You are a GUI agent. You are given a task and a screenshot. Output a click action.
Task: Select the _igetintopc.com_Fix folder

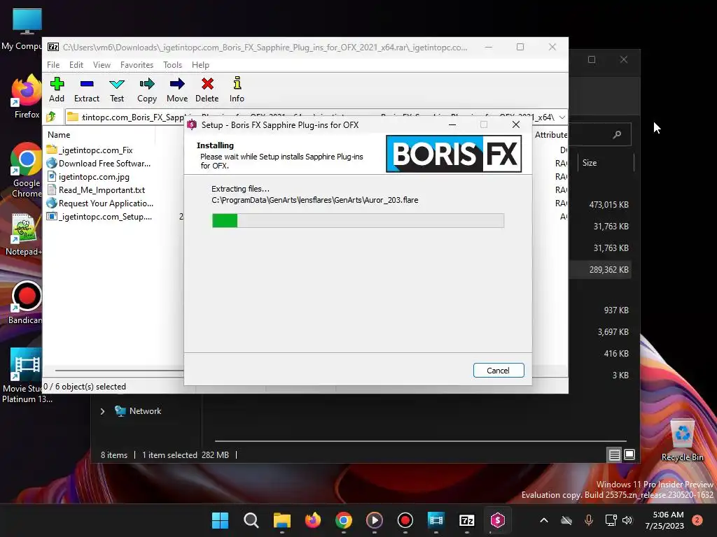(x=96, y=150)
